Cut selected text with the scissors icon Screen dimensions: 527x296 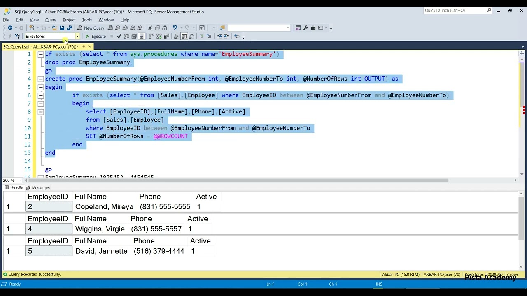[x=150, y=28]
